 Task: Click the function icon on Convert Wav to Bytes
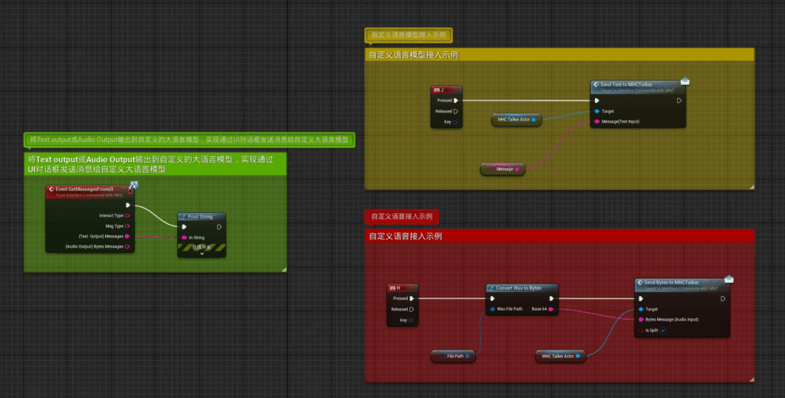(492, 288)
